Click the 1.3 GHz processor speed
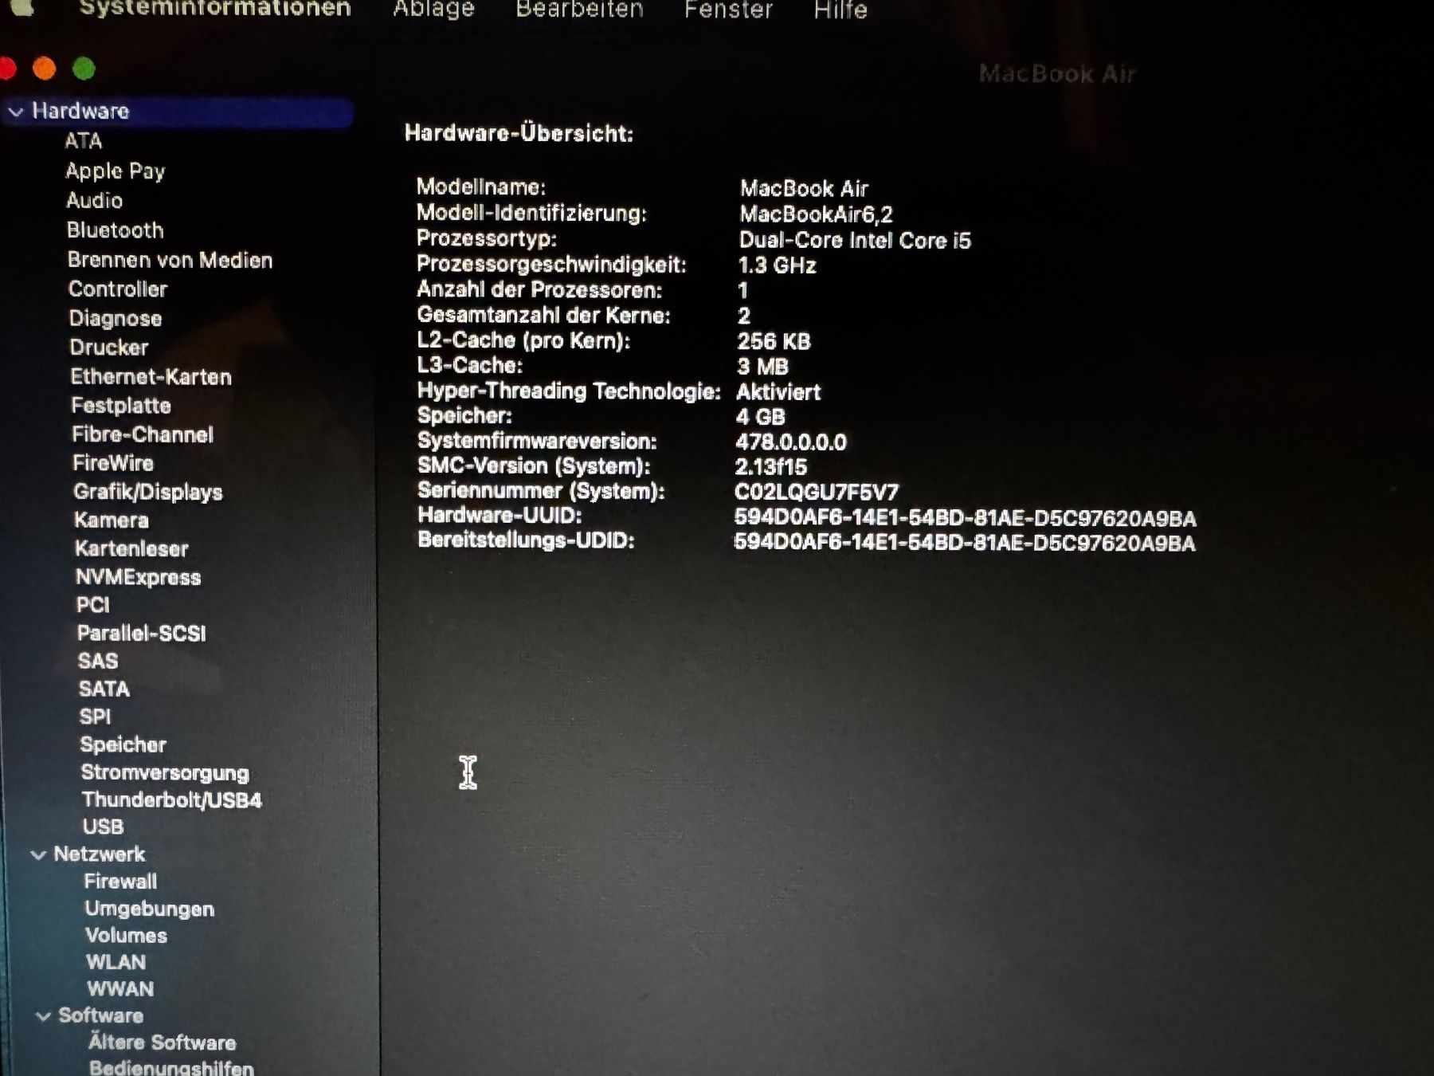The image size is (1434, 1076). pyautogui.click(x=777, y=265)
